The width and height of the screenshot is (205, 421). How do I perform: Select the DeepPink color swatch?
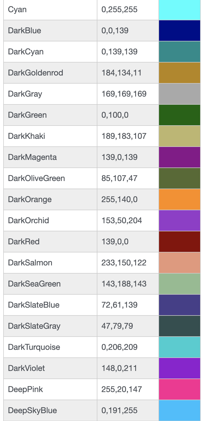[179, 389]
